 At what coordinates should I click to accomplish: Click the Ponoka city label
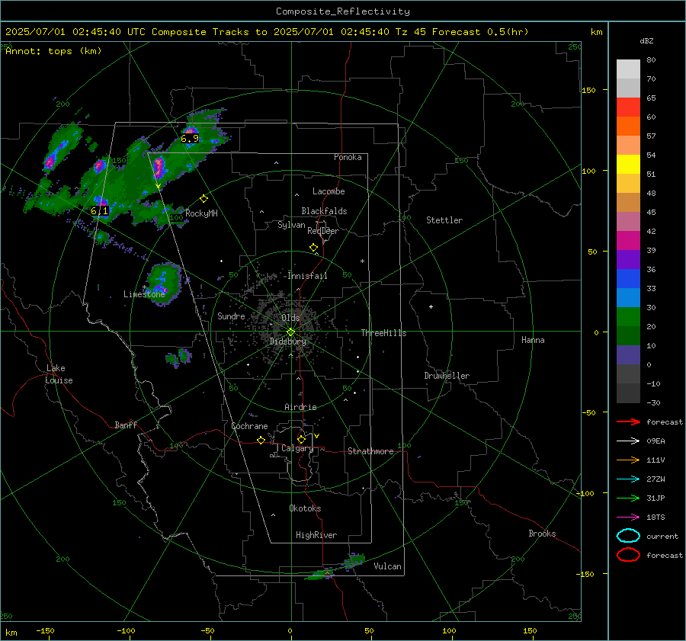pyautogui.click(x=348, y=157)
